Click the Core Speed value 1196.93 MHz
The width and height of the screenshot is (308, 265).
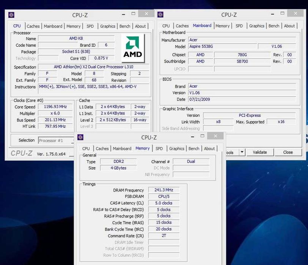click(x=55, y=107)
